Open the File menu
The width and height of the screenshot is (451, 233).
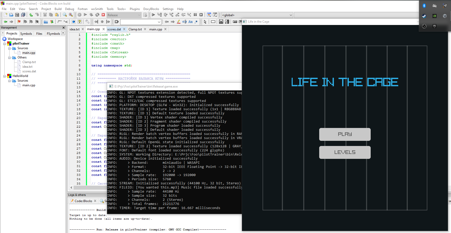coord(4,9)
